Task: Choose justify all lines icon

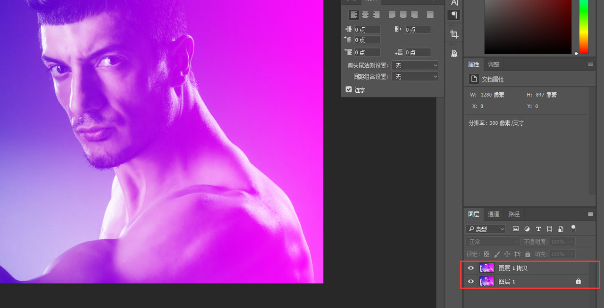Action: point(430,15)
